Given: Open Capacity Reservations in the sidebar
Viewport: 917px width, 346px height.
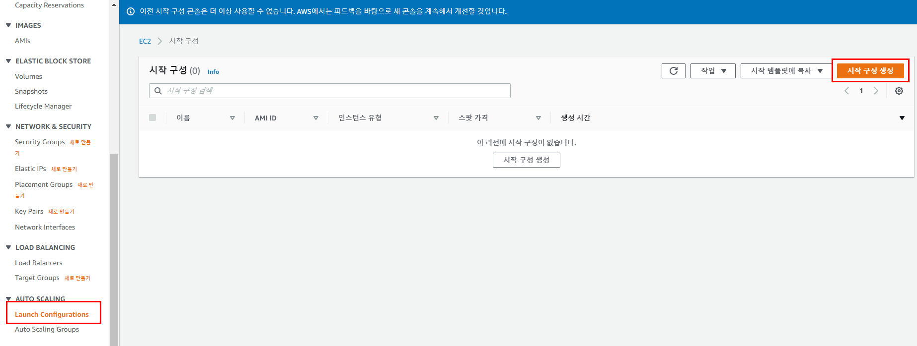Looking at the screenshot, I should tap(49, 5).
